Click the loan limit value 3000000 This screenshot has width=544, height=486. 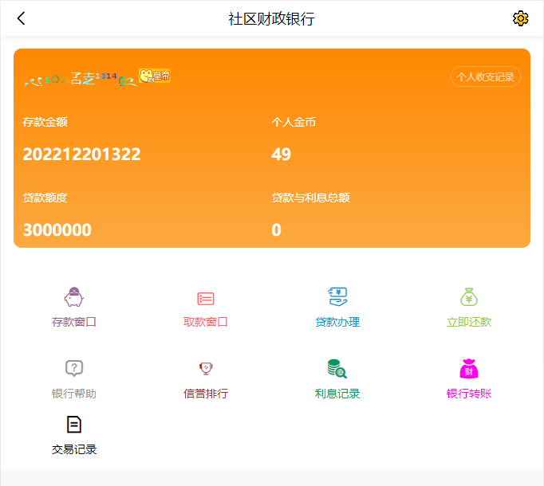pyautogui.click(x=57, y=230)
